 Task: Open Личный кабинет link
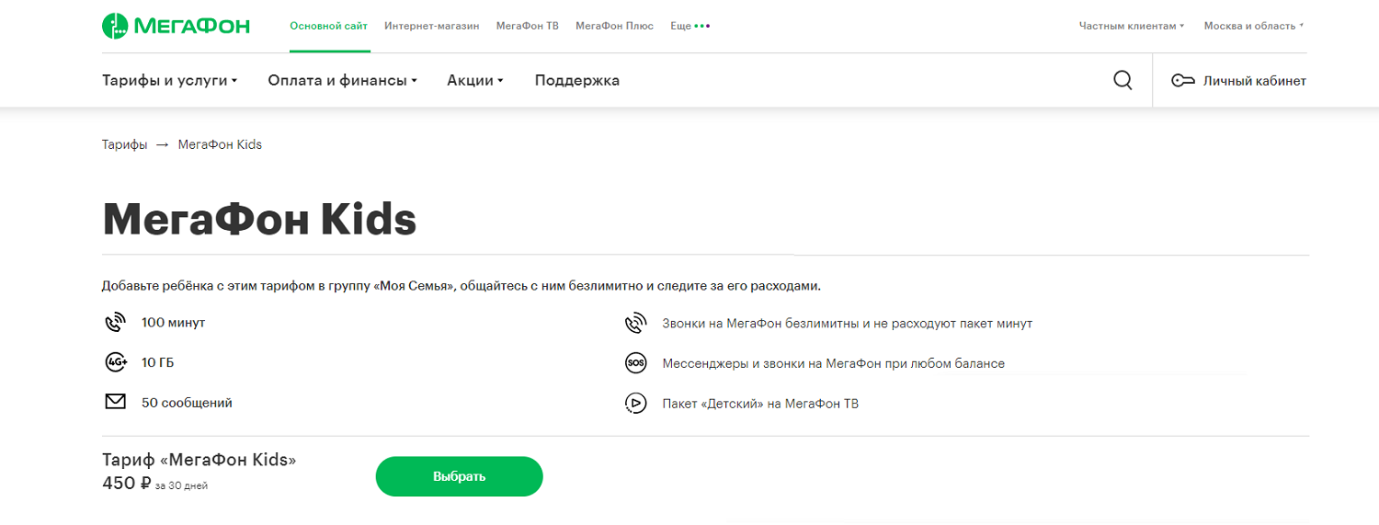tap(1255, 81)
